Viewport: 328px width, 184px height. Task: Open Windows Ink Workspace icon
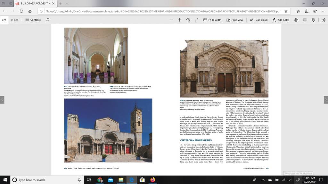click(x=298, y=180)
